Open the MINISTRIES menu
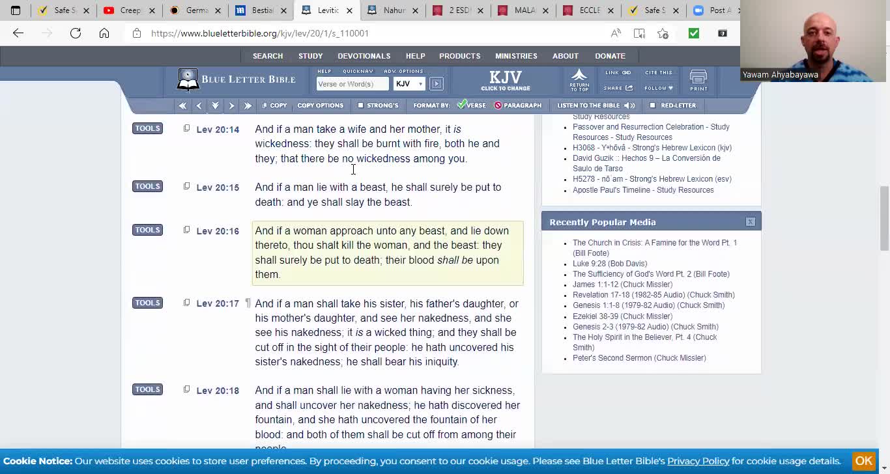The width and height of the screenshot is (890, 474). [516, 56]
